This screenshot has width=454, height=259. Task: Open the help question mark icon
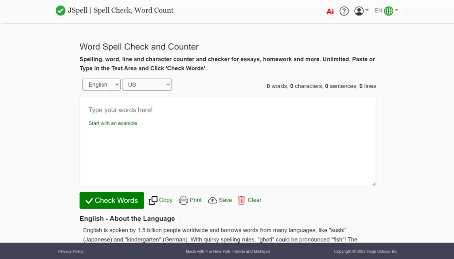pyautogui.click(x=344, y=11)
